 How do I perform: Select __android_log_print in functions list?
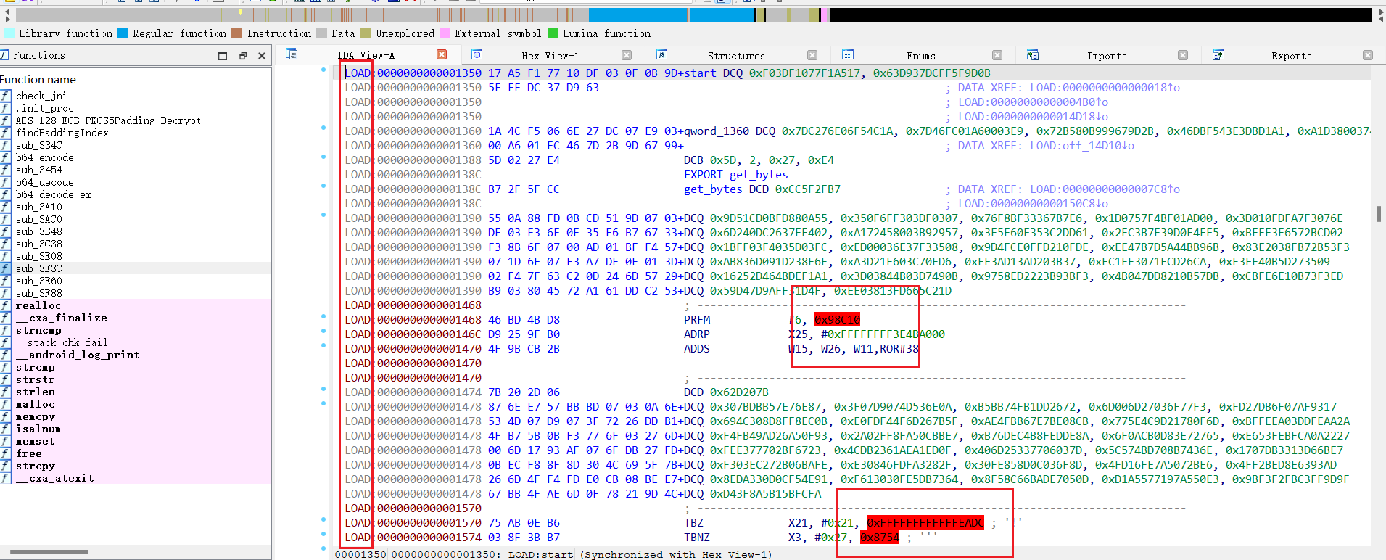(77, 355)
